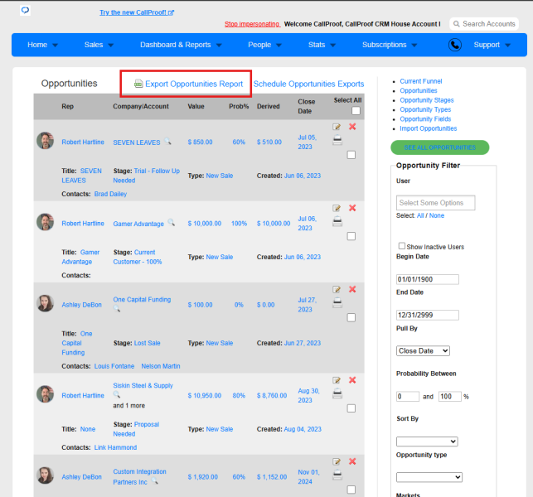Screen dimensions: 533x497
Task: Edit the Siskin Steel & Supply opportunity
Action: click(337, 380)
